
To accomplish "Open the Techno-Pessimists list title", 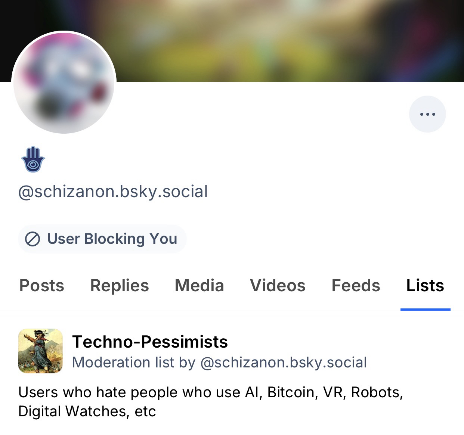I will coord(150,342).
